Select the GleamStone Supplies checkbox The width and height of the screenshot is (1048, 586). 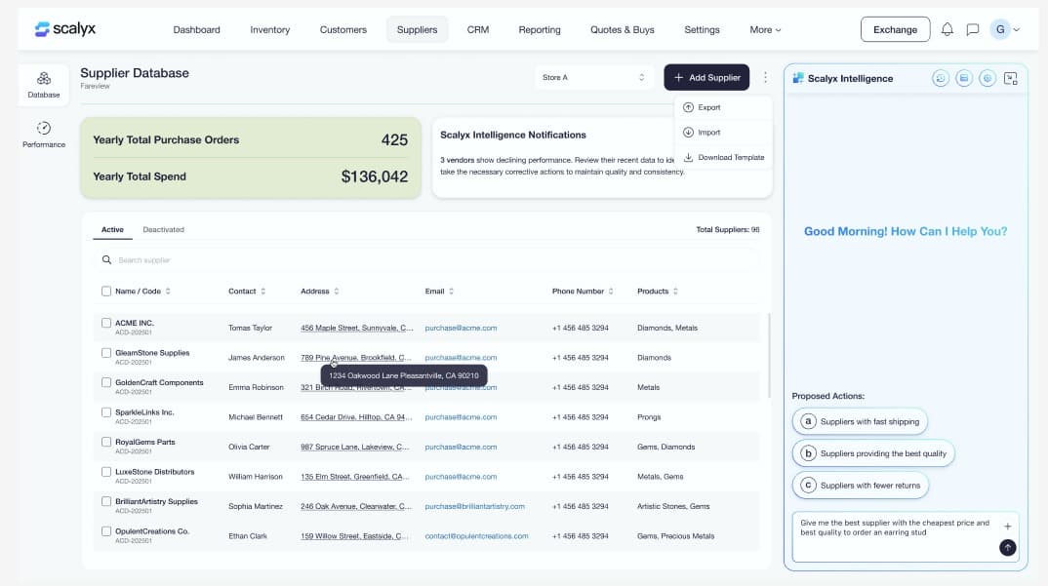click(x=106, y=353)
